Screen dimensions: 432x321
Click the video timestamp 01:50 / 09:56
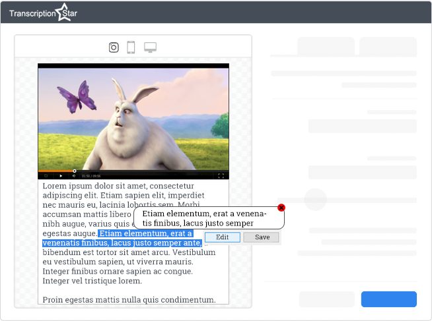(x=91, y=176)
